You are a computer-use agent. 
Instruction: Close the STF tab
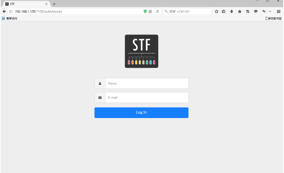pyautogui.click(x=46, y=4)
